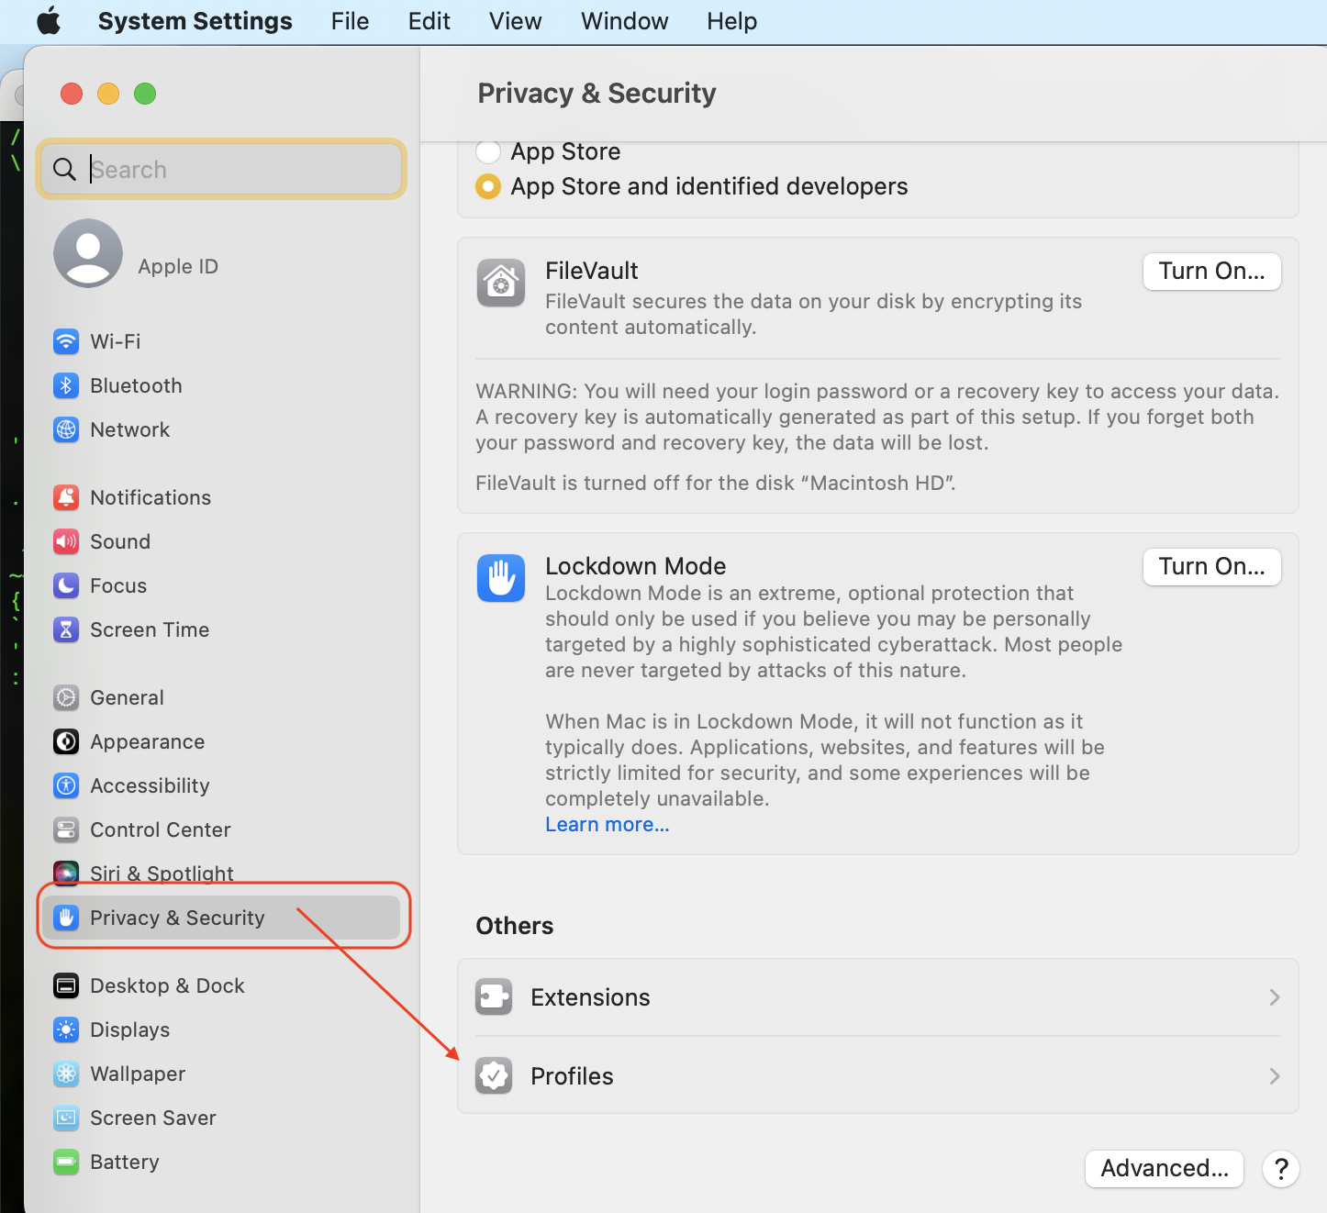The width and height of the screenshot is (1327, 1213).
Task: Select Control Center in the sidebar
Action: click(x=161, y=829)
